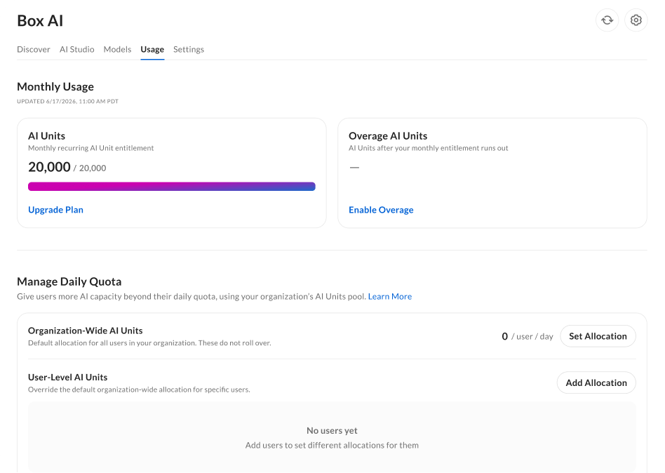Click Monthly recurring AI Unit entitlement text
665x473 pixels.
pos(90,148)
